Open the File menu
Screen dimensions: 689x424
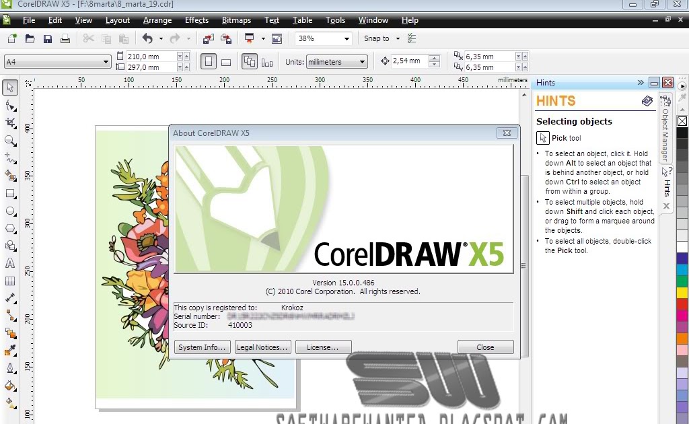(28, 20)
